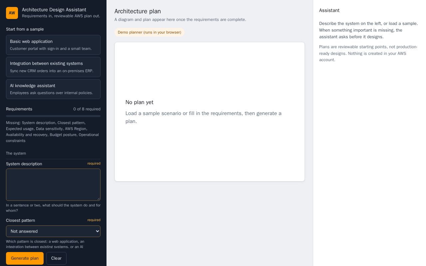Click the Requirements section label
This screenshot has height=266, width=426.
(19, 109)
